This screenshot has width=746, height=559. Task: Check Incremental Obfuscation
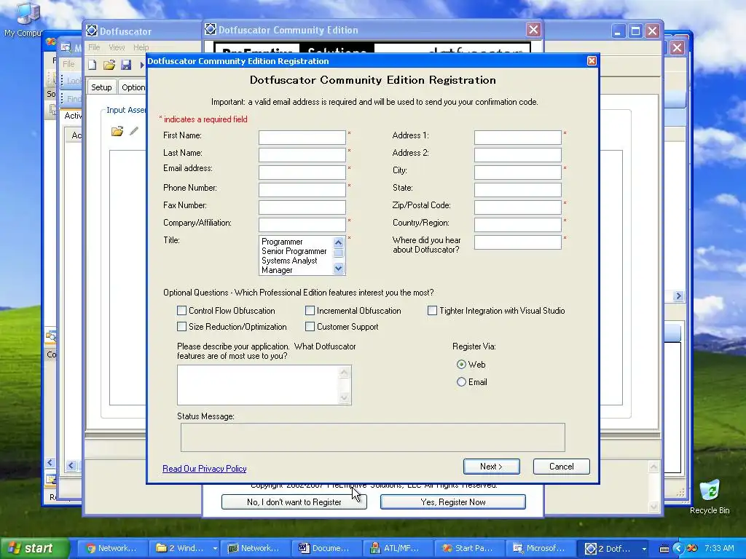click(x=310, y=310)
